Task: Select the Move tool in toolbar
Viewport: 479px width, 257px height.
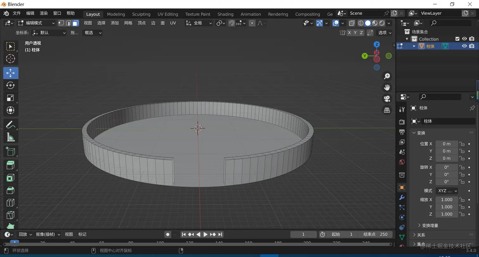Action: coord(11,73)
